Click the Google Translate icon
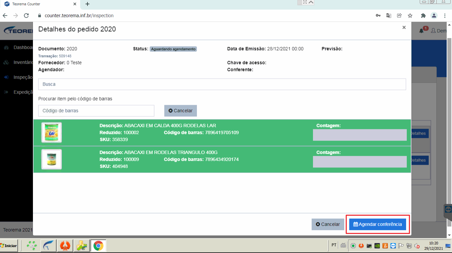 point(388,16)
